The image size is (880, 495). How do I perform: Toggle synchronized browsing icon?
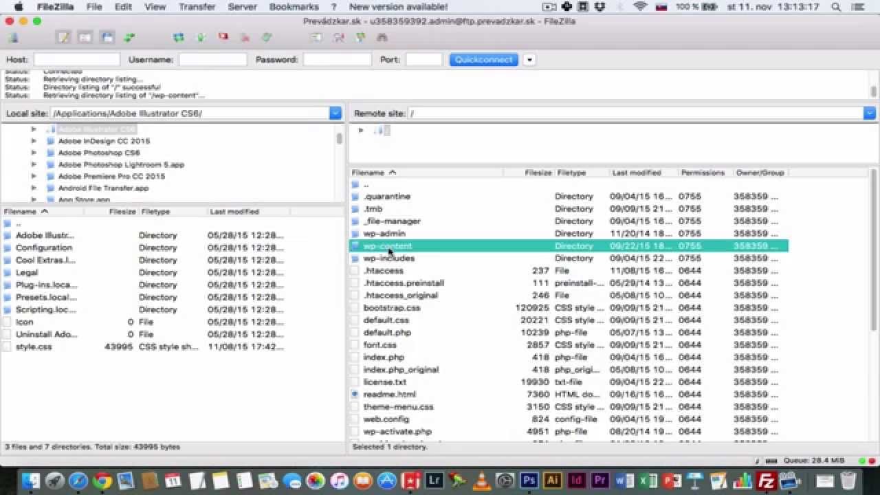[360, 38]
